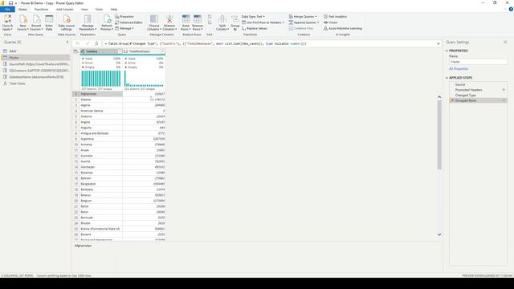Switch to Add Column tab
Viewport: 514px width, 289px height.
64,10
